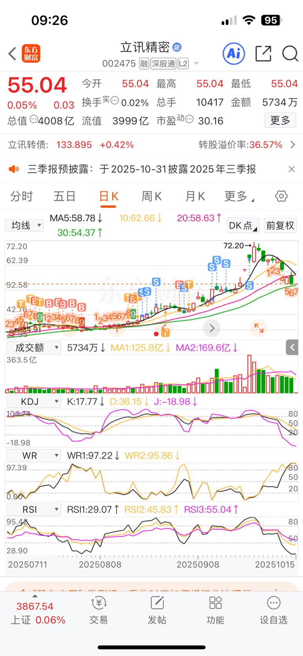Open the 成交额 indicator dropdown
303x656 pixels.
click(34, 348)
